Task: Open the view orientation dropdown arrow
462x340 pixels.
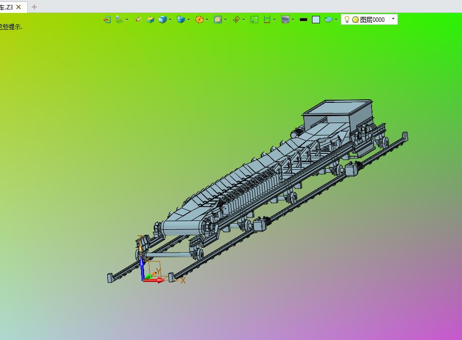Action: (x=188, y=20)
